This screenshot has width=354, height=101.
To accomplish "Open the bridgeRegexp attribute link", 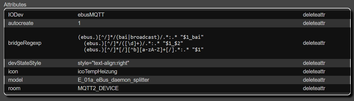I will [23, 43].
